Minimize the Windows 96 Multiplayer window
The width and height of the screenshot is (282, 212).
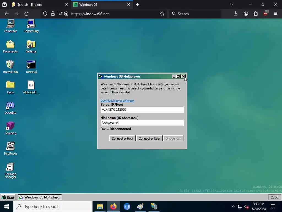point(173,76)
